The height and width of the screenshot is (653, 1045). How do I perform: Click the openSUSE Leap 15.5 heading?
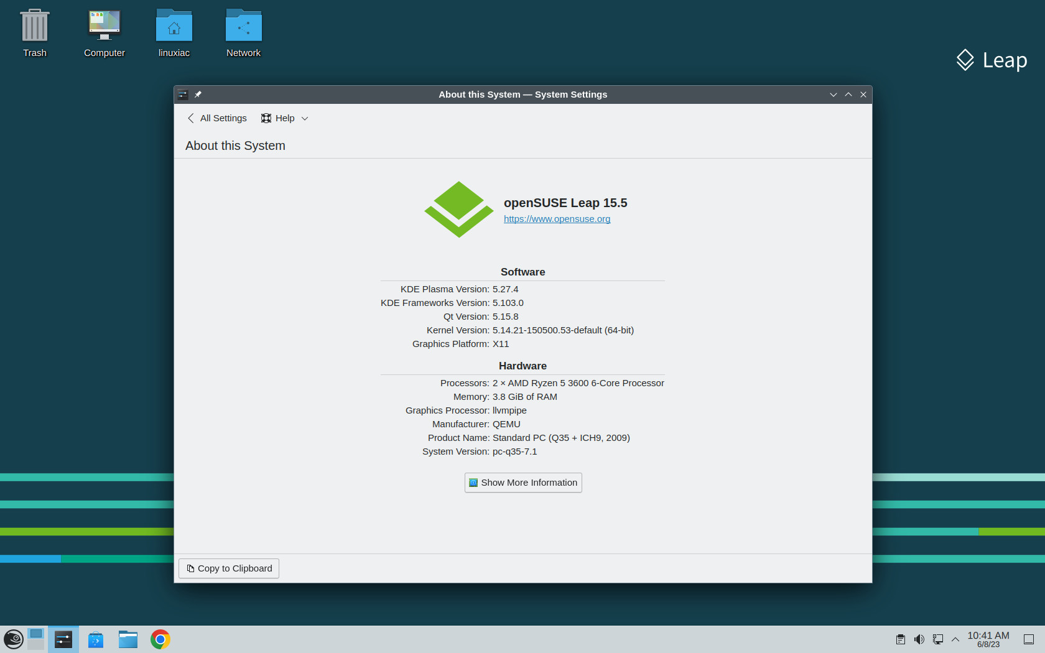point(565,203)
